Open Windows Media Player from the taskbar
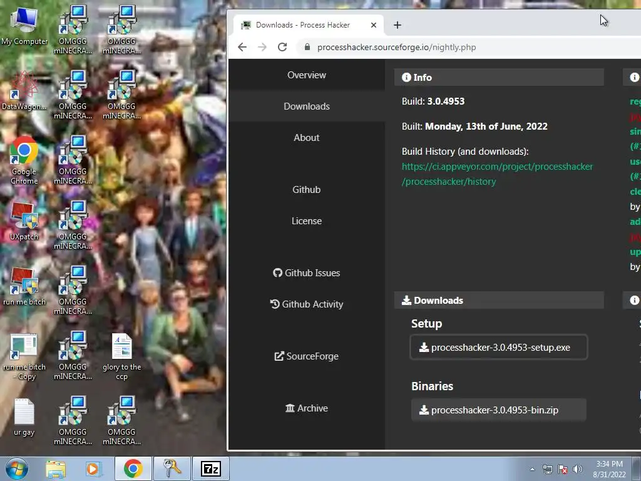This screenshot has height=481, width=641. click(x=94, y=468)
